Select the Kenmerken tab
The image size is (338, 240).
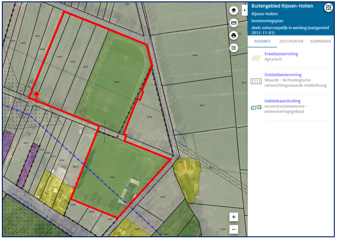pos(320,42)
